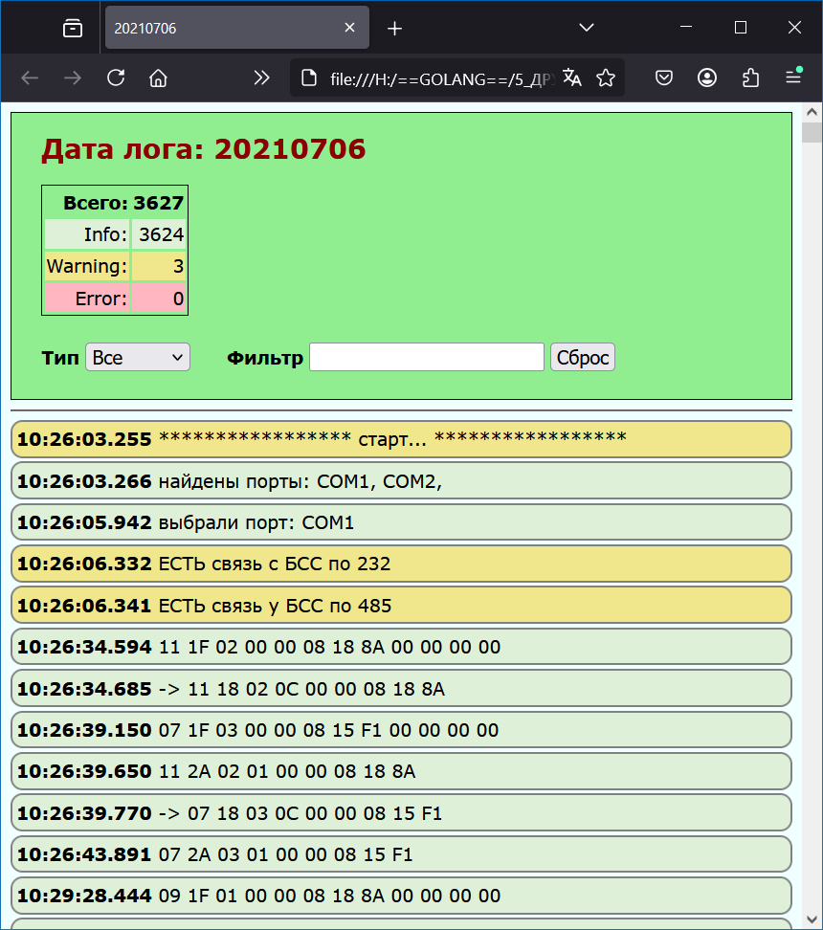Translate this page icon
The height and width of the screenshot is (930, 823).
click(x=572, y=77)
